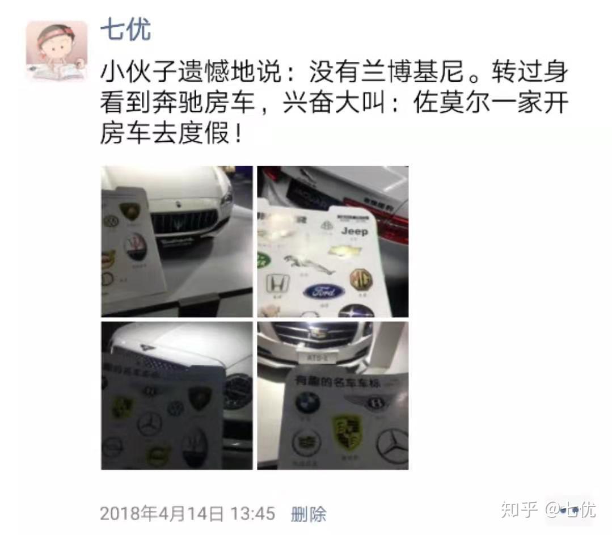The height and width of the screenshot is (535, 612).
Task: Open the 七优 profile avatar
Action: coord(57,52)
